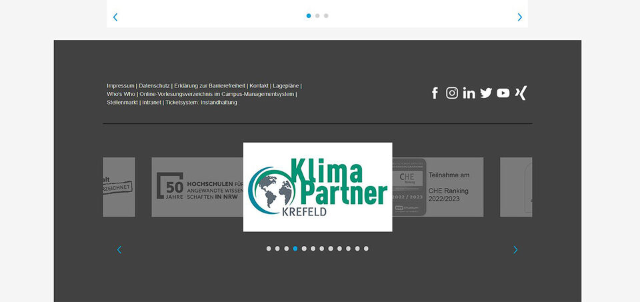The width and height of the screenshot is (640, 302).
Task: Open the Xing profile icon
Action: 521,93
